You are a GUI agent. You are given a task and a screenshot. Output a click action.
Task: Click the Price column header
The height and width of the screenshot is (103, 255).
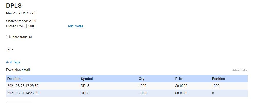[x=179, y=79]
